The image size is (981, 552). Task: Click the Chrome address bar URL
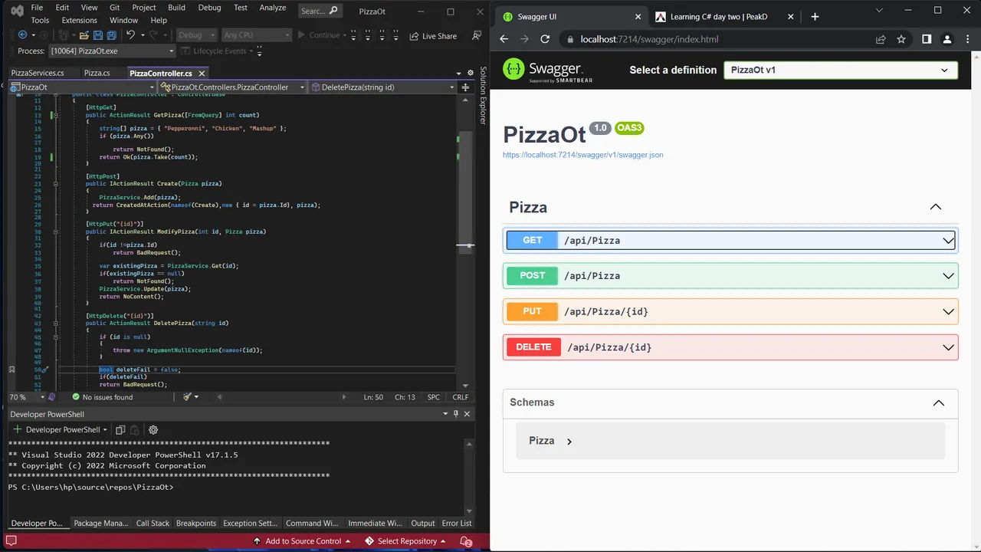[x=649, y=39]
